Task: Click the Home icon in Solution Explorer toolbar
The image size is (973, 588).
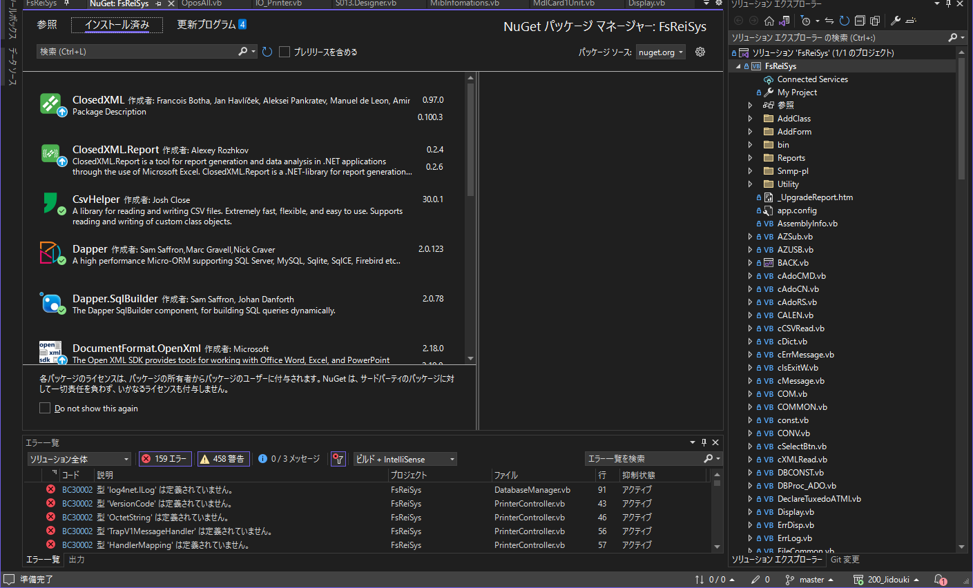Action: coord(769,21)
